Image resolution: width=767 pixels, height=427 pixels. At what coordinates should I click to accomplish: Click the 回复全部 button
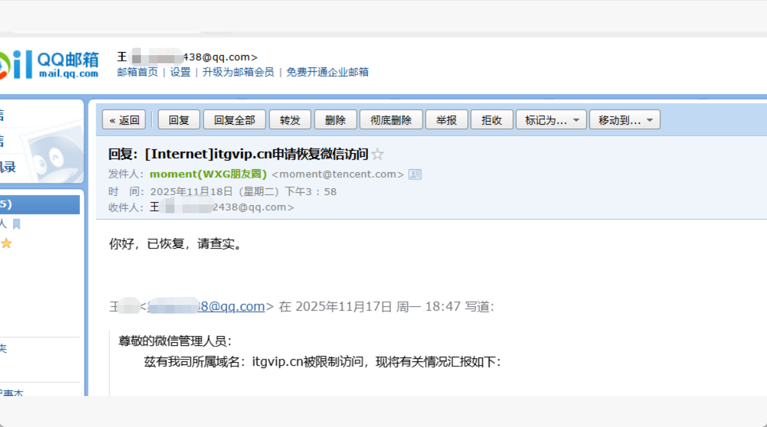(x=235, y=120)
